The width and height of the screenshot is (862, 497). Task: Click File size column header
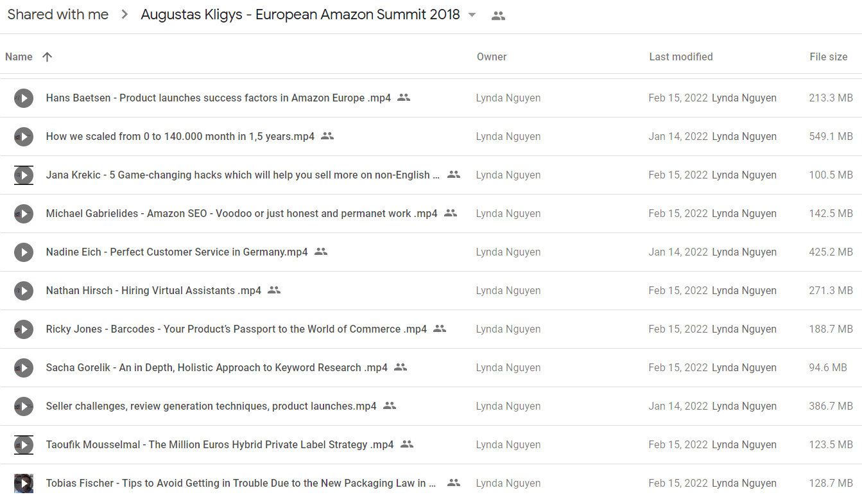[829, 57]
